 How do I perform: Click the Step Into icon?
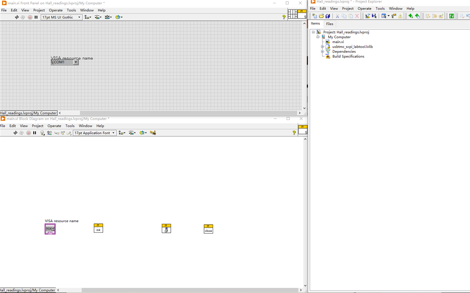click(57, 133)
